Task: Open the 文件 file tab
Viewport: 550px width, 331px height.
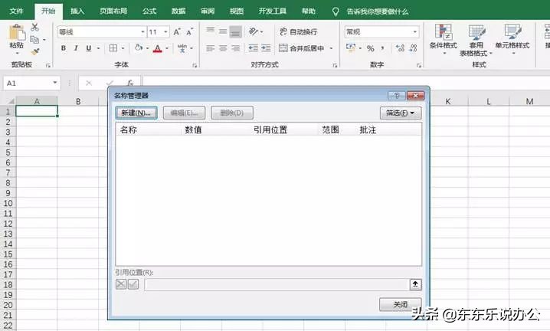Action: (x=17, y=11)
